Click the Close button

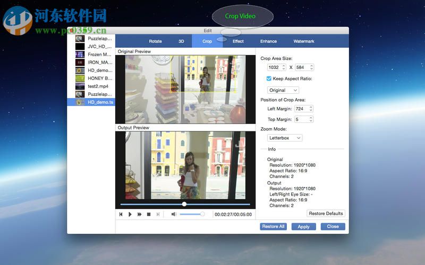click(333, 226)
